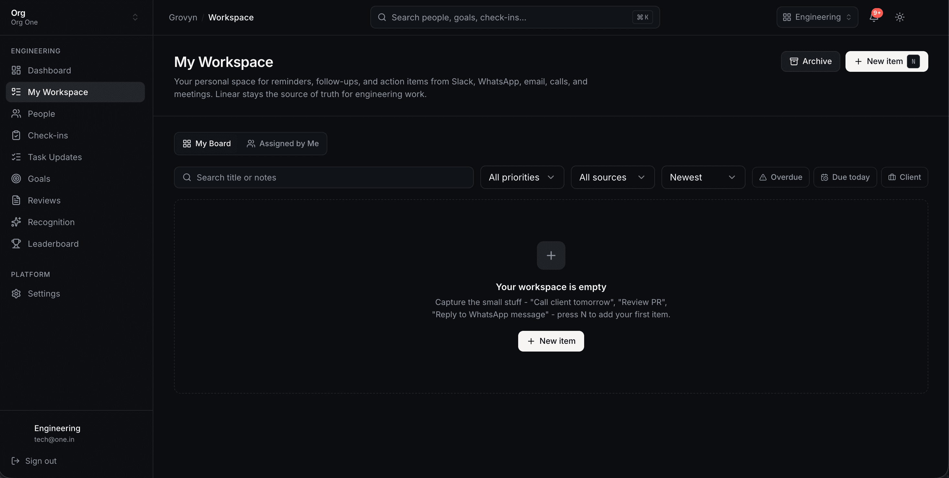949x478 pixels.
Task: Open Recognition sparkle icon in sidebar
Action: pyautogui.click(x=16, y=222)
